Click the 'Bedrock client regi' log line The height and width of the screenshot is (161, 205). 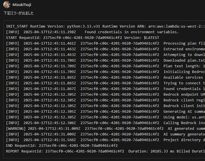click(x=105, y=100)
